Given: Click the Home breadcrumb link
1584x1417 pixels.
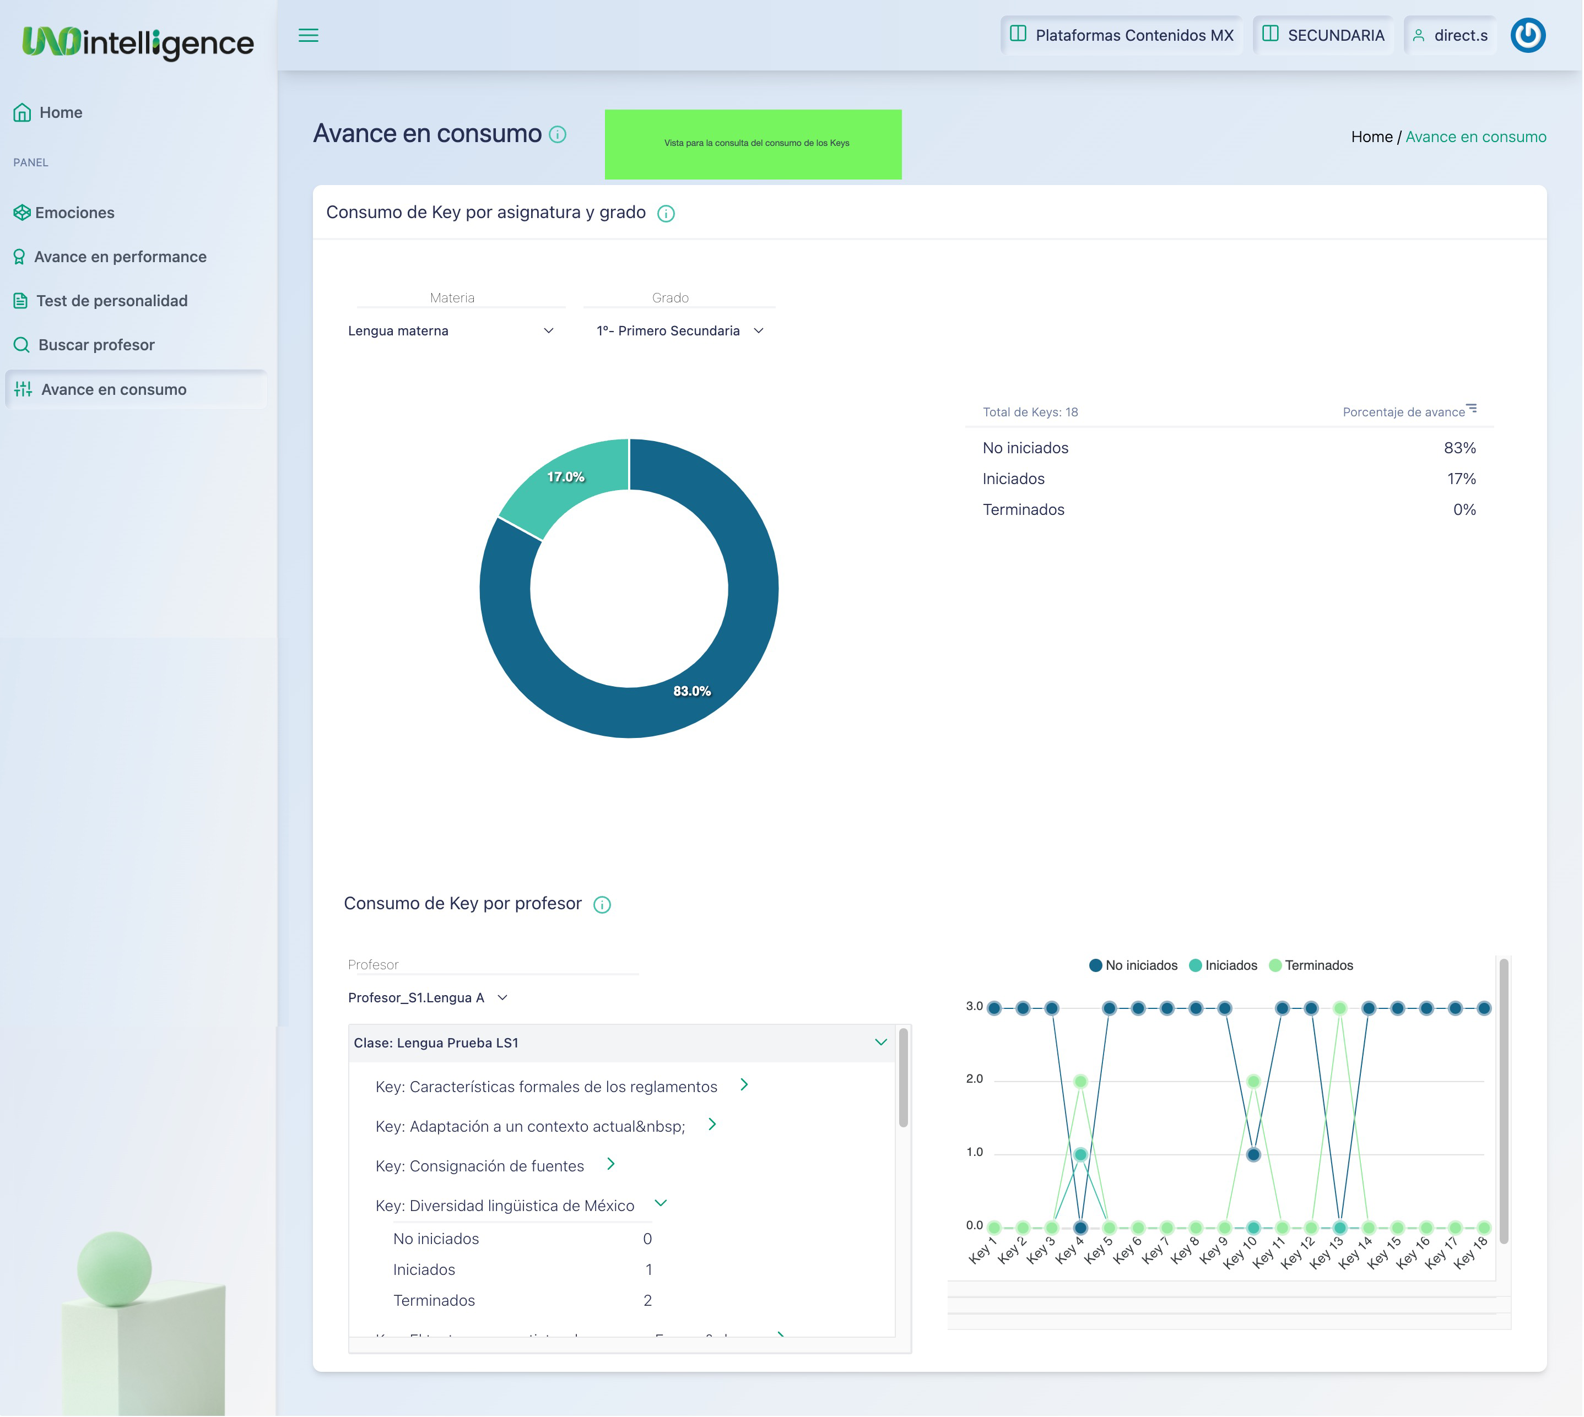Looking at the screenshot, I should [1372, 137].
